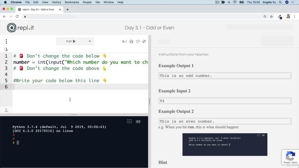Click the lock icon in address bar
This screenshot has width=299, height=168.
pyautogui.click(x=25, y=17)
